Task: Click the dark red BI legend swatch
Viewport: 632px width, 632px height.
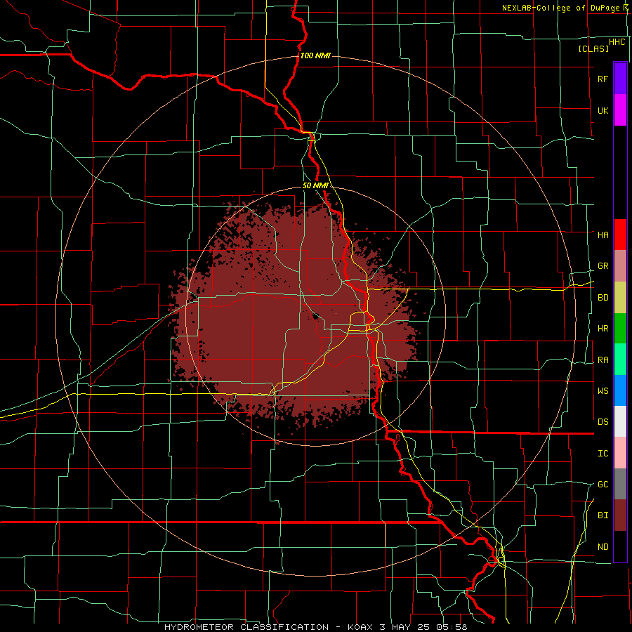Action: coord(620,515)
